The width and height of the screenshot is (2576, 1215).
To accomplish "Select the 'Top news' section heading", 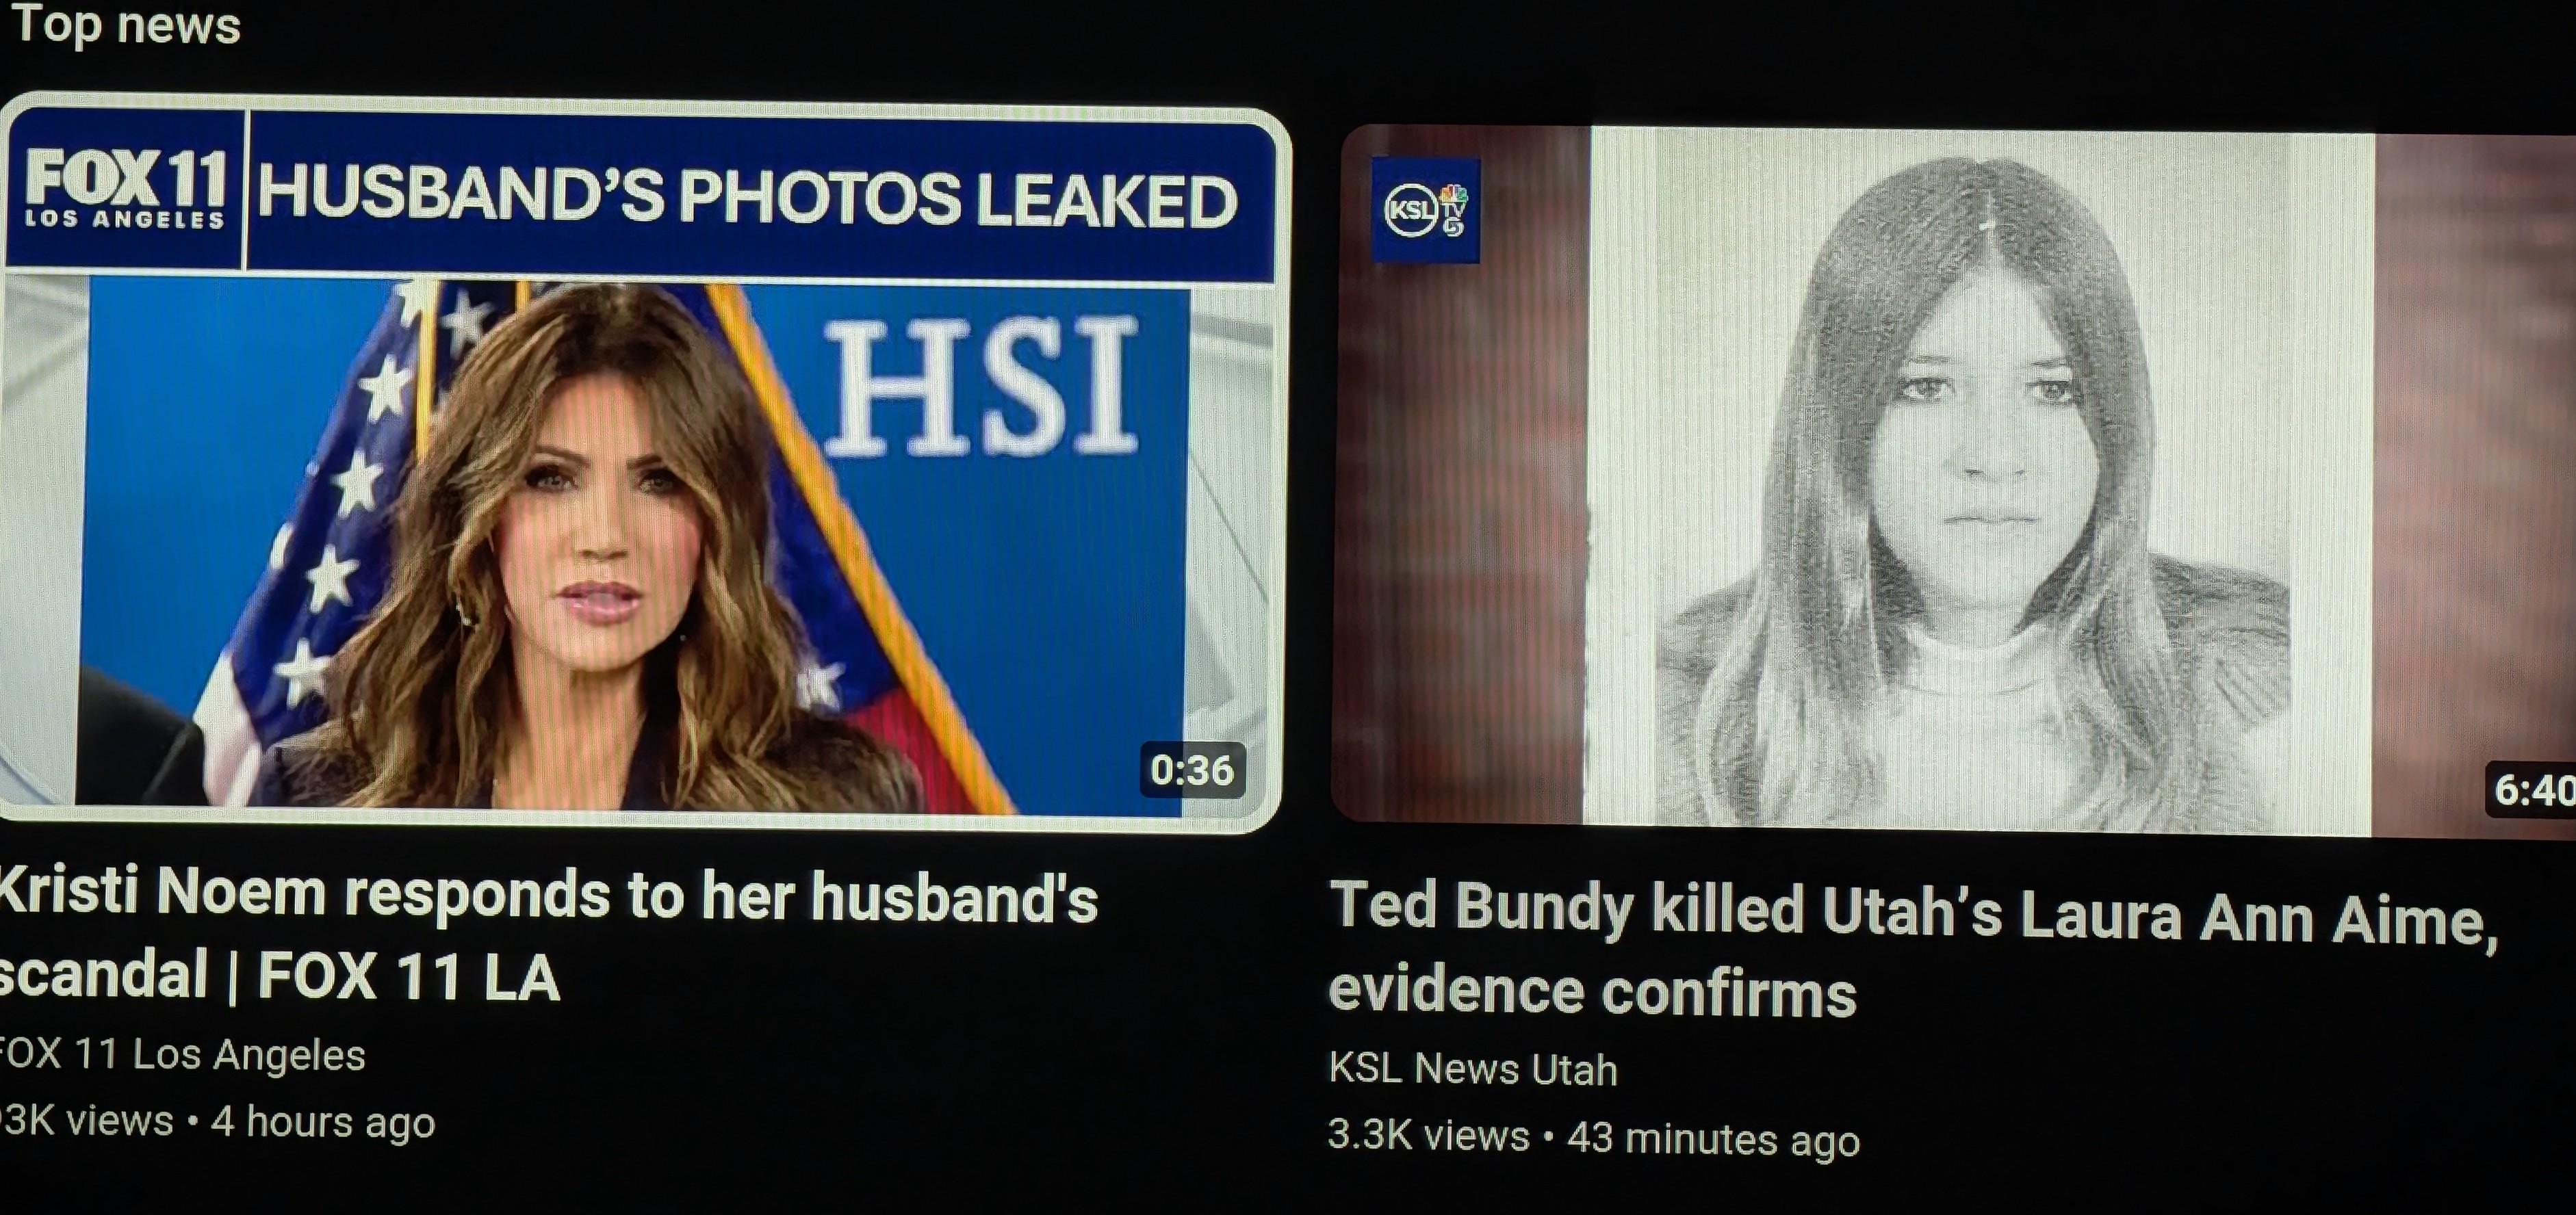I will click(126, 25).
